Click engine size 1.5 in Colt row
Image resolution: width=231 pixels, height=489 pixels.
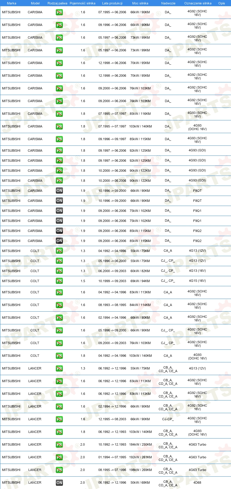click(83, 281)
